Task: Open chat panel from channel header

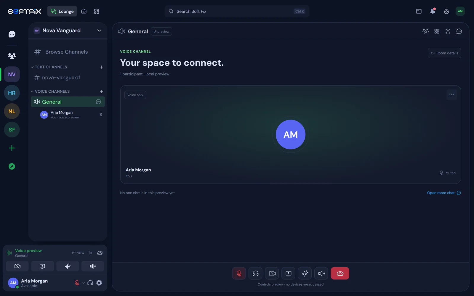Action: 459,31
